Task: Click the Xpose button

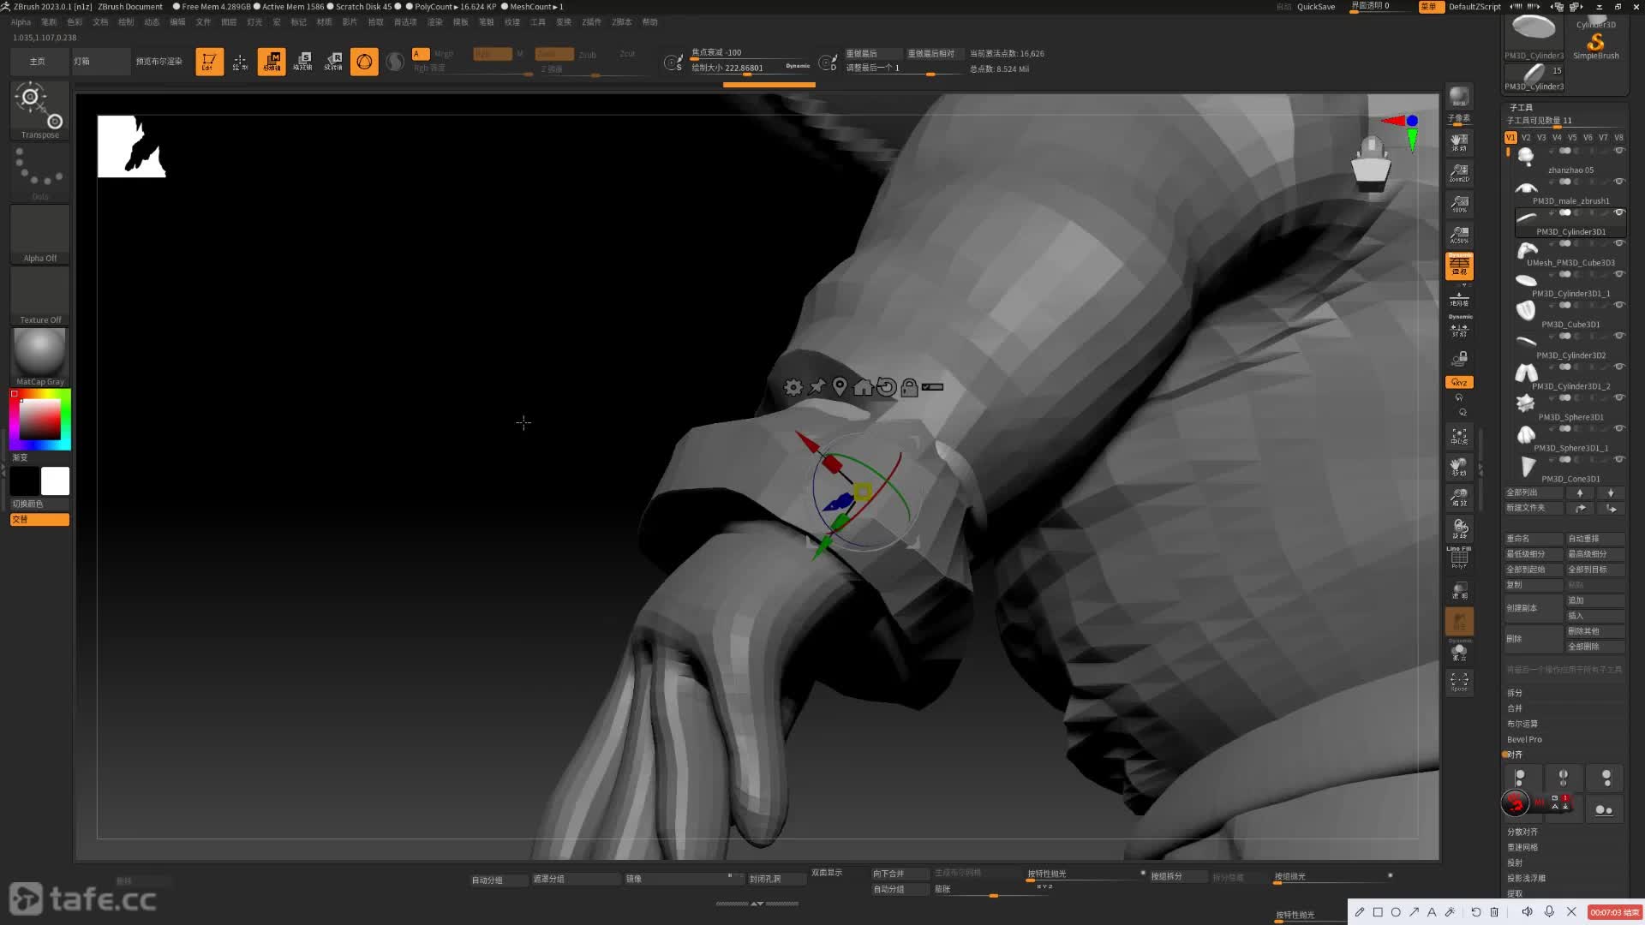Action: coord(1459,682)
